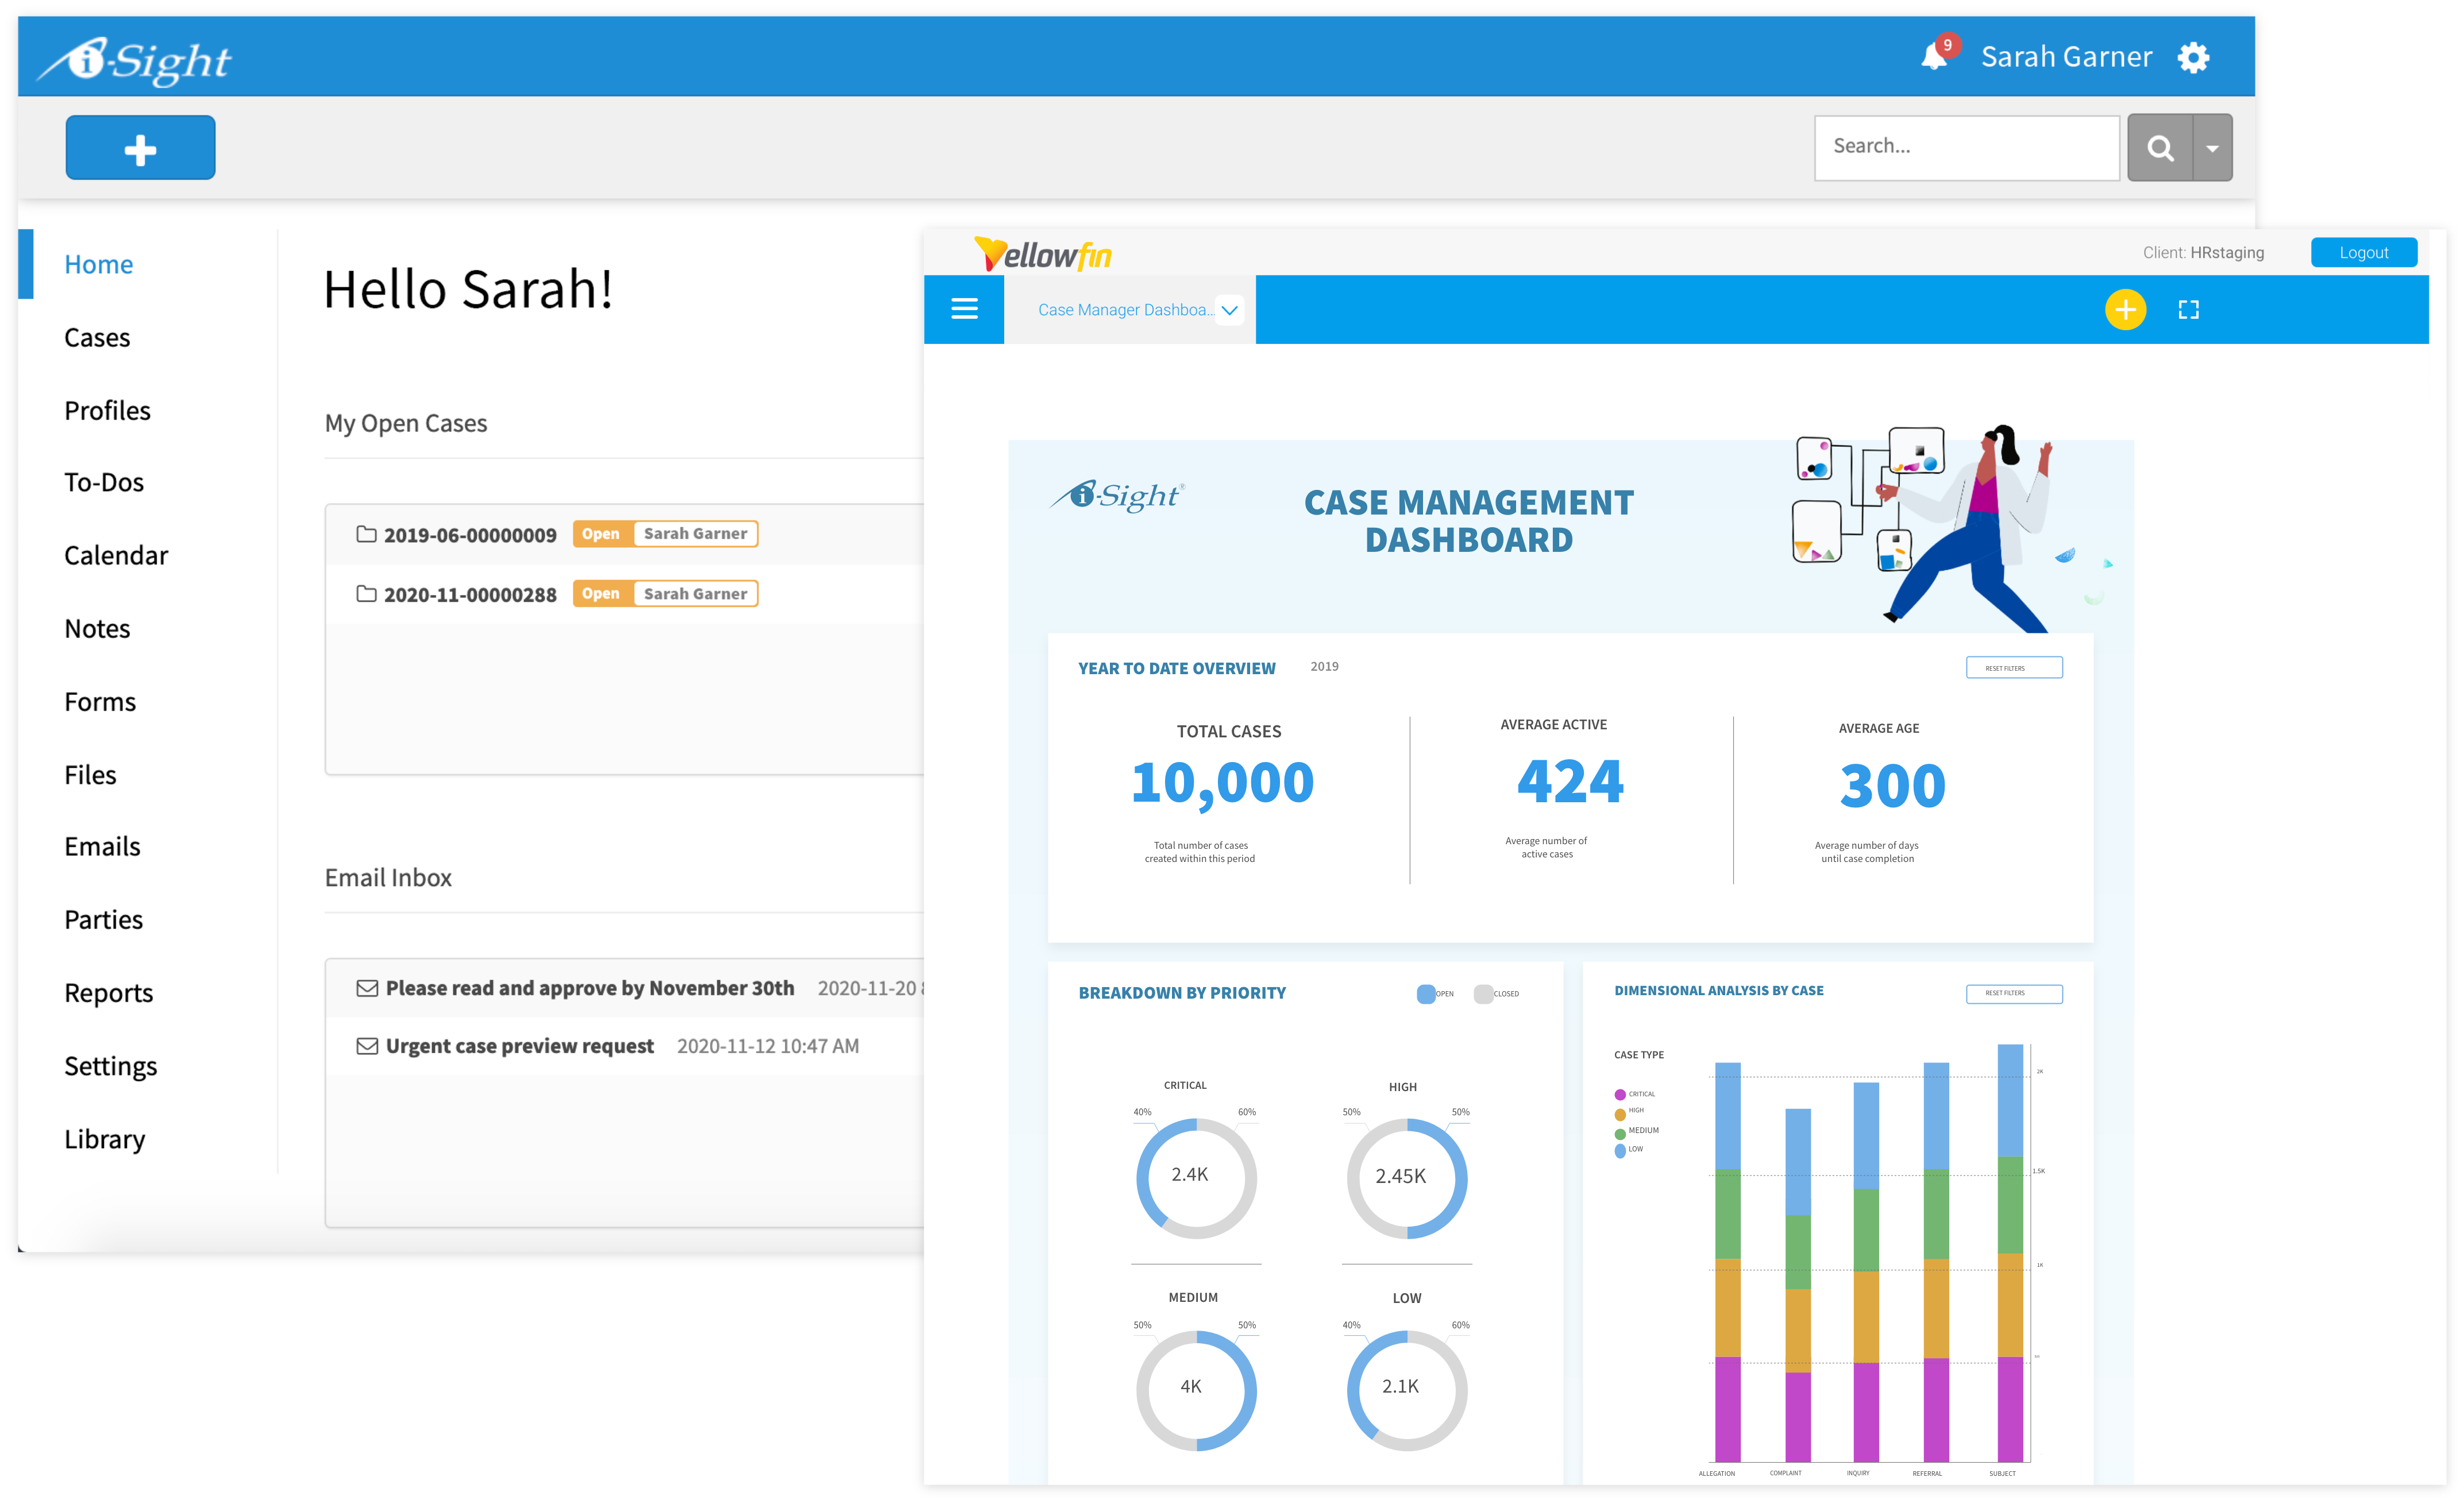The image size is (2464, 1504).
Task: Click into the Search input field
Action: 1965,147
